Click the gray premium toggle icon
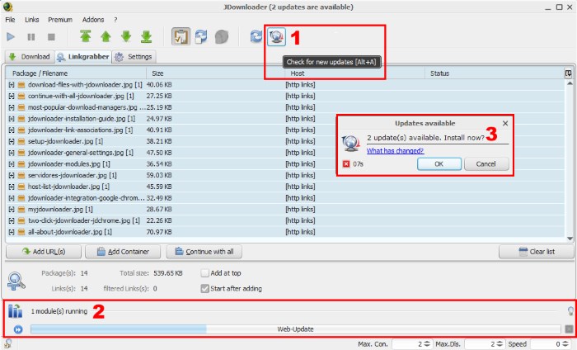 coord(222,36)
